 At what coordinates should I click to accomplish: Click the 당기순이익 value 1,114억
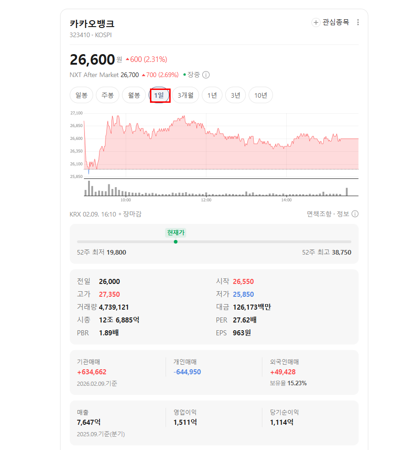[x=282, y=422]
